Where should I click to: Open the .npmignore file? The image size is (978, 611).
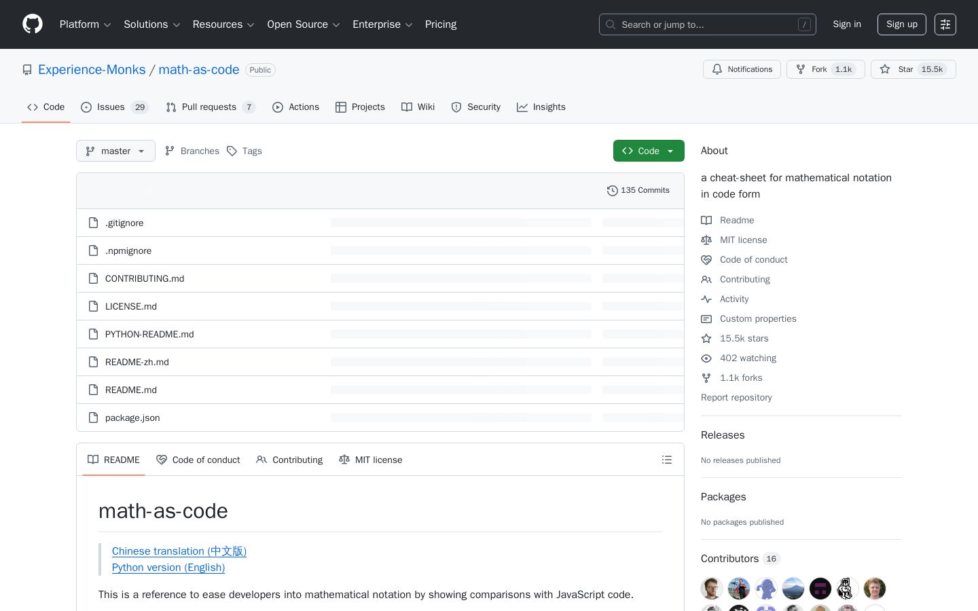[128, 251]
